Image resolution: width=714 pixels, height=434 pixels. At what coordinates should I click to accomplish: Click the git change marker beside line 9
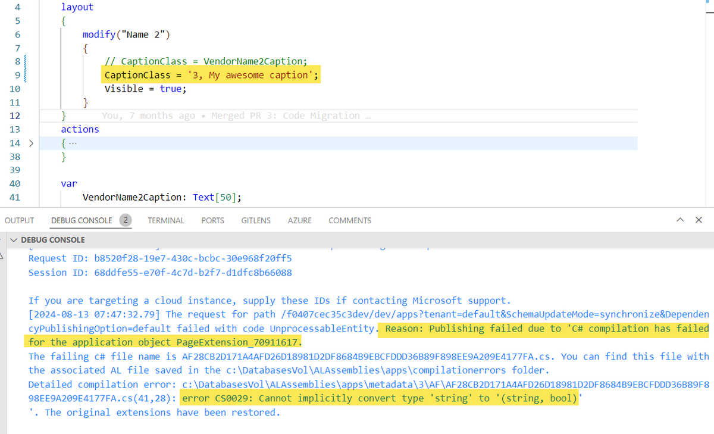pos(25,75)
